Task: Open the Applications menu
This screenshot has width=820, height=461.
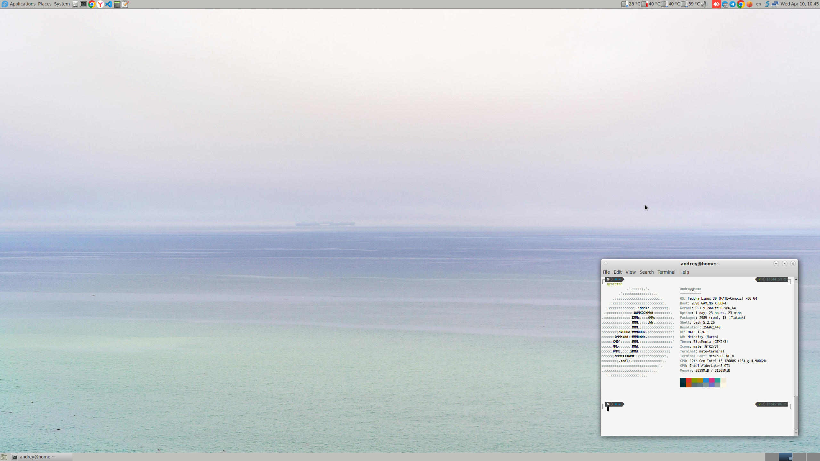Action: [22, 4]
